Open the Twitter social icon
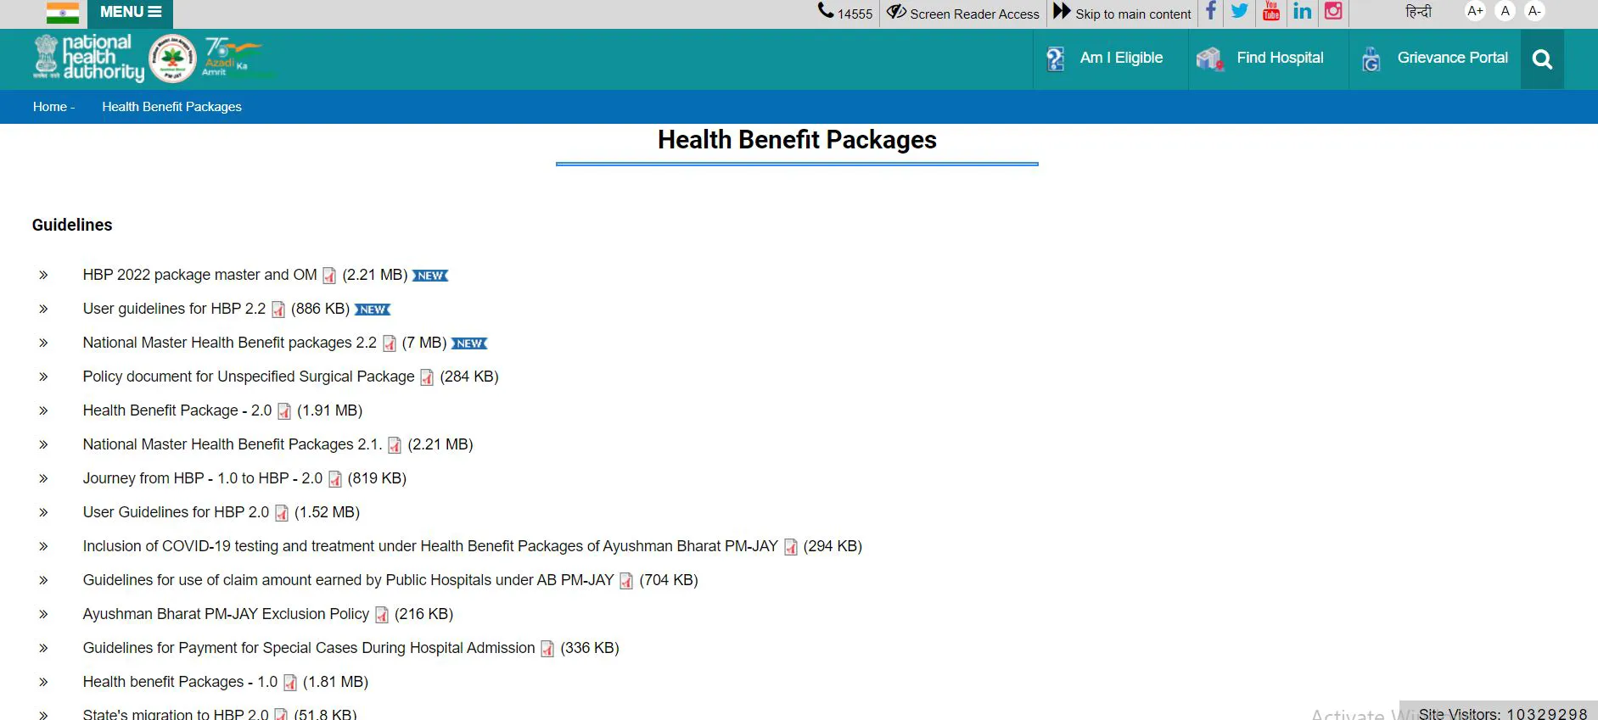Viewport: 1598px width, 720px height. click(1240, 12)
